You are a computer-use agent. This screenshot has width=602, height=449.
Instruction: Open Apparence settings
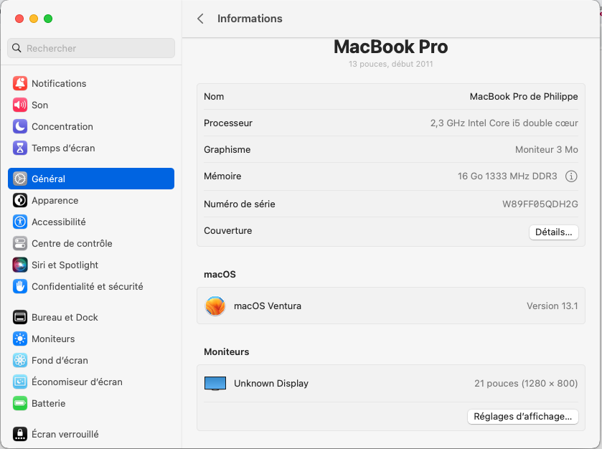(x=91, y=200)
